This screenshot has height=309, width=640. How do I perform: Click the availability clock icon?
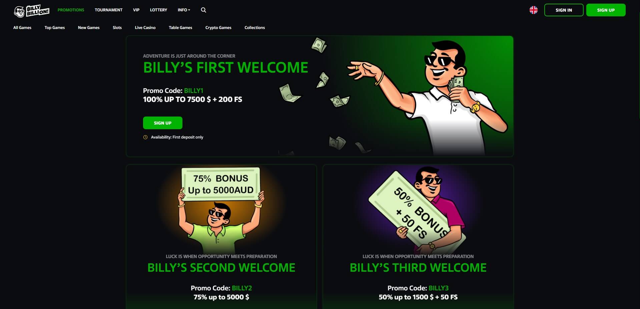[x=145, y=137]
